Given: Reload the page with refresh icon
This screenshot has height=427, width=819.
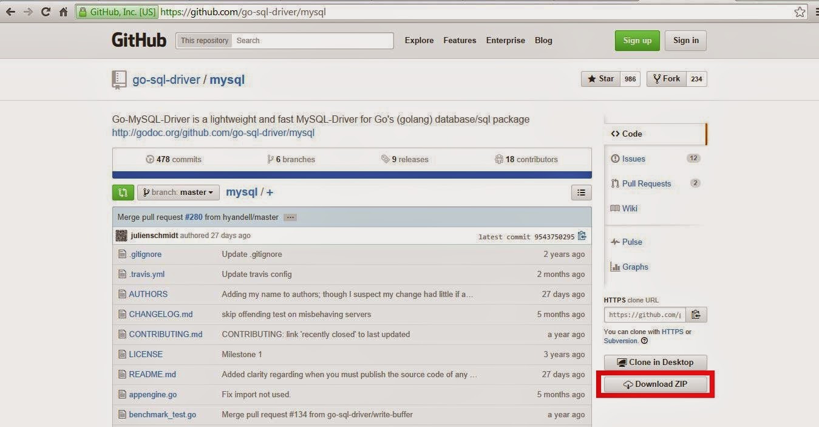Looking at the screenshot, I should tap(46, 12).
